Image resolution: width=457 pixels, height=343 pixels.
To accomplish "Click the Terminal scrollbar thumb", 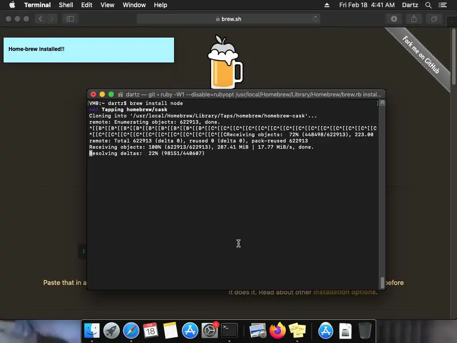I will click(x=382, y=282).
